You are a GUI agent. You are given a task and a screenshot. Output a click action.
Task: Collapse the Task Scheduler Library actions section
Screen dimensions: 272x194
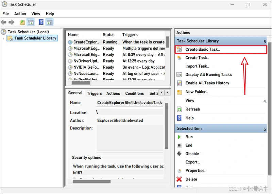click(265, 41)
